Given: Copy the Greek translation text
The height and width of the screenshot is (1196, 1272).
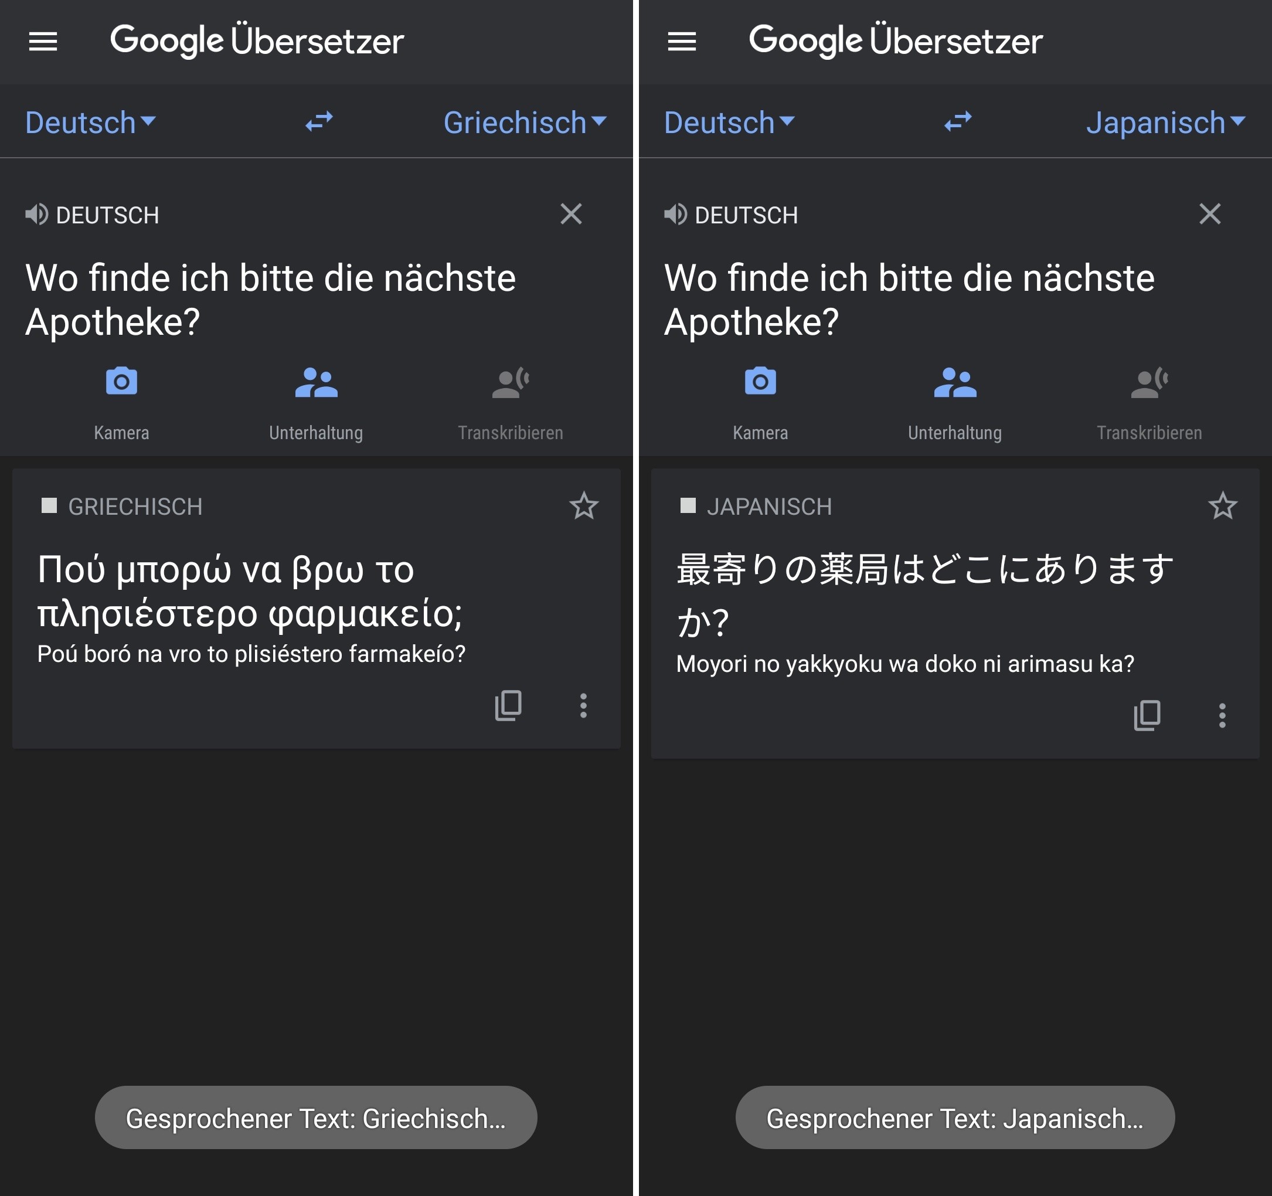Looking at the screenshot, I should [x=508, y=705].
